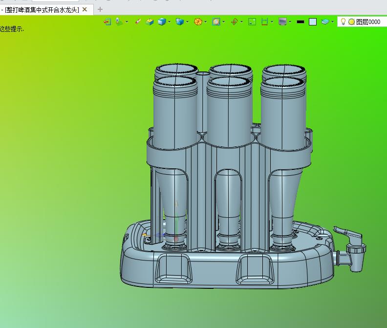Viewport: 387px width, 328px height.
Task: Click the green square frame icon
Action: point(252,22)
